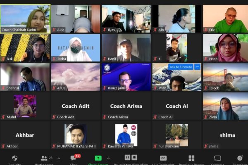Click the muted mic icon beside Ziela

point(205,117)
